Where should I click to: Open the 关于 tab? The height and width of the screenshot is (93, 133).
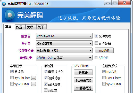coord(41,27)
